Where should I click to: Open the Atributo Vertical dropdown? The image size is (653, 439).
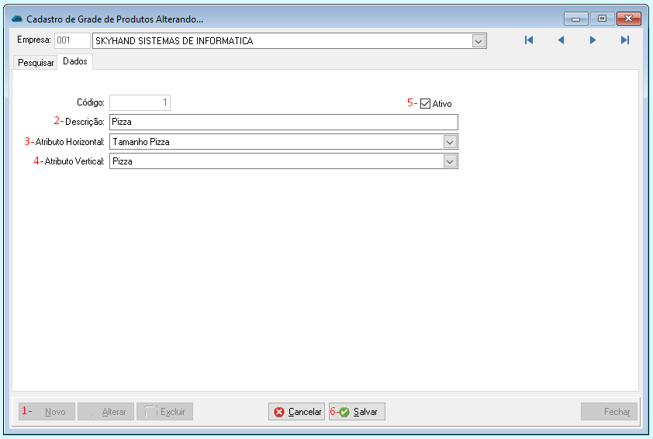pyautogui.click(x=450, y=161)
